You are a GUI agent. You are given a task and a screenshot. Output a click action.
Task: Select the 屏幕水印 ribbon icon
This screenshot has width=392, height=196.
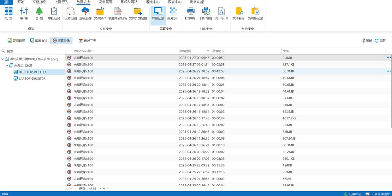173,13
